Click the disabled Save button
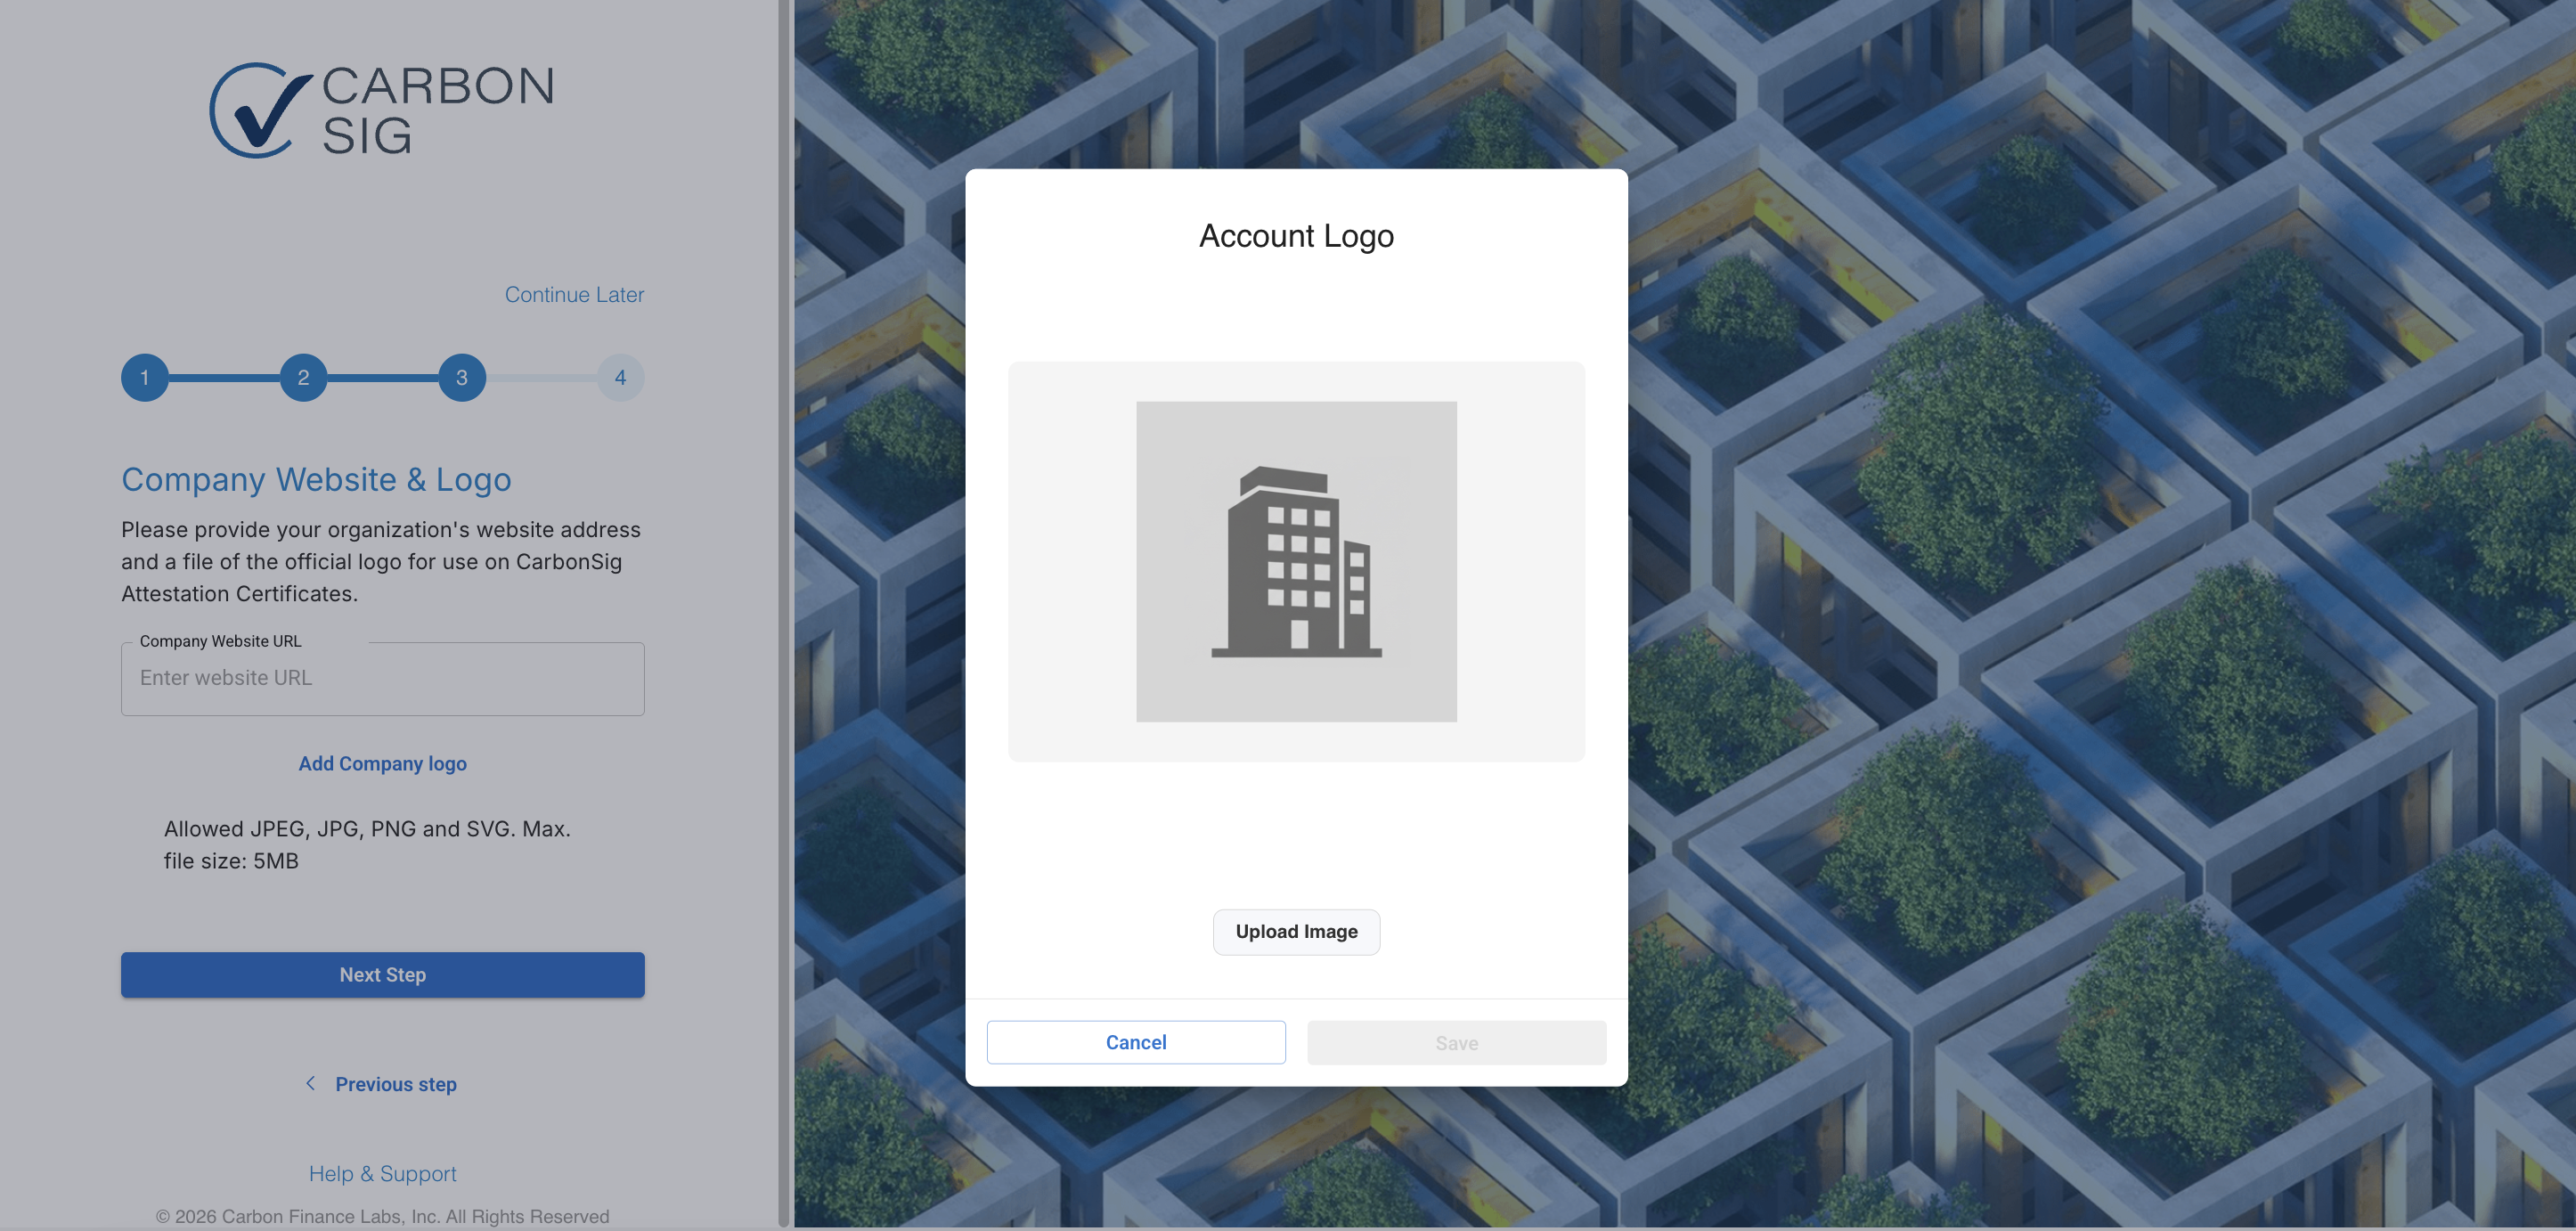The height and width of the screenshot is (1231, 2576). coord(1456,1042)
